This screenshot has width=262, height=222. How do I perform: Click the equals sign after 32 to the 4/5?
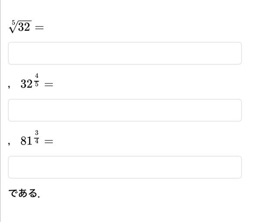[x=49, y=84]
